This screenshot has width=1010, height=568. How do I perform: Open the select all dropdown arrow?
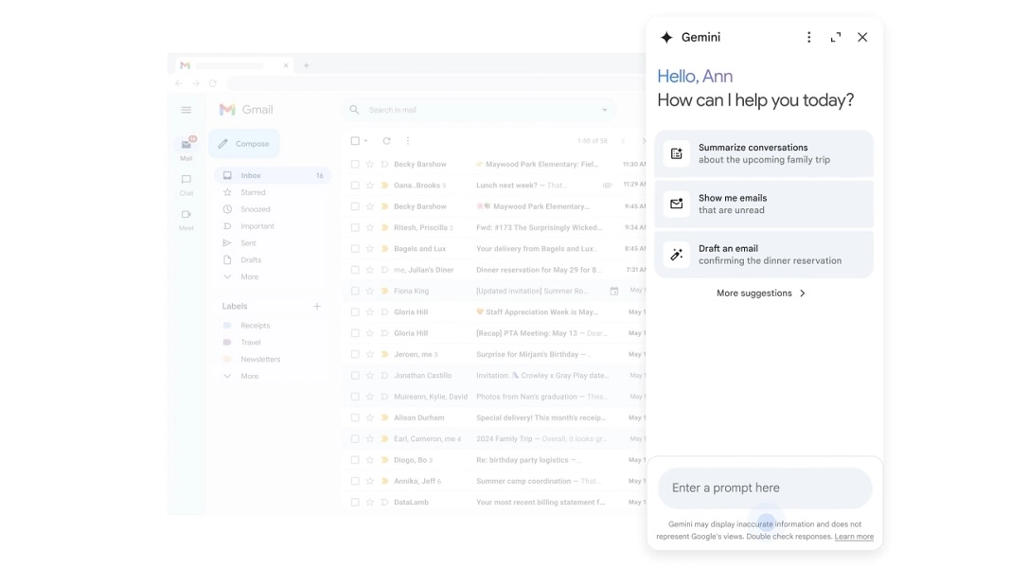click(365, 140)
